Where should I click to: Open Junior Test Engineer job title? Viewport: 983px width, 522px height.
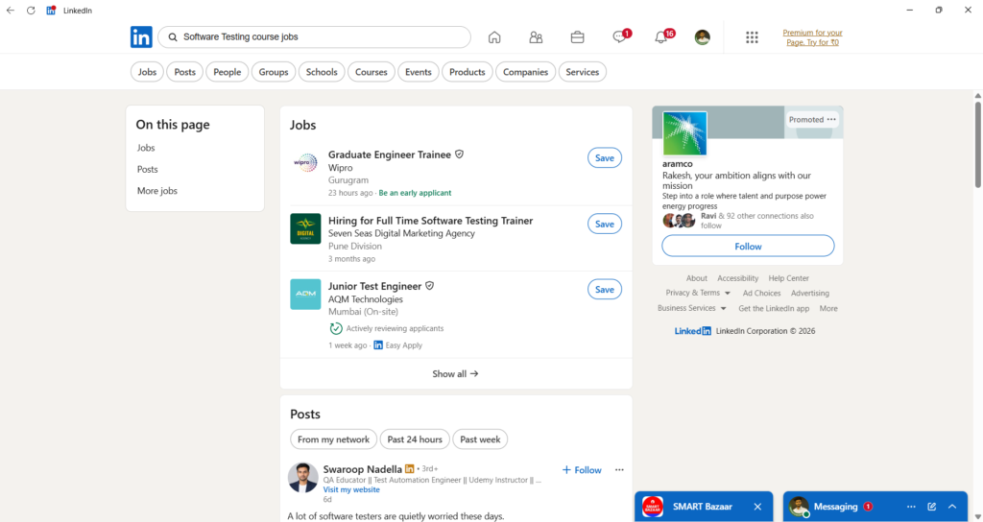point(375,286)
